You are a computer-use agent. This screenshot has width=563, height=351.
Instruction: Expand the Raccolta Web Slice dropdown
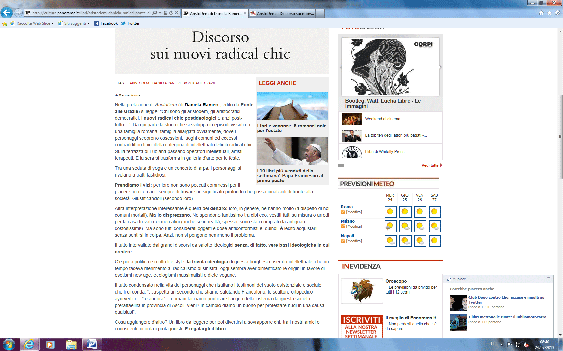tap(53, 23)
